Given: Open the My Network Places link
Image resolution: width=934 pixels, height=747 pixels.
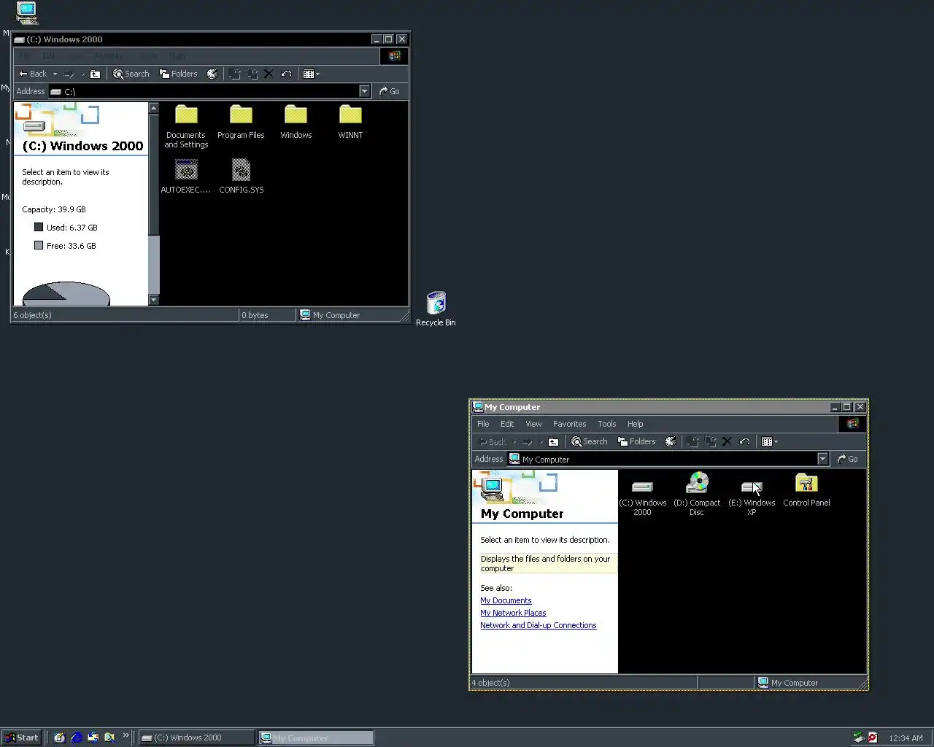Looking at the screenshot, I should click(x=513, y=613).
